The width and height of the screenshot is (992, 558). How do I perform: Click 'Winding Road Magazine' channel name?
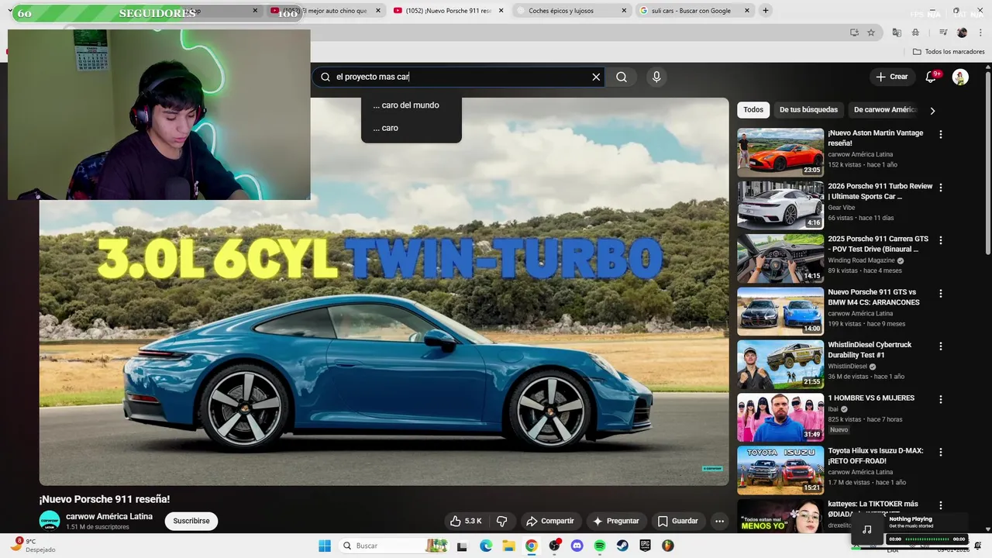click(x=861, y=260)
